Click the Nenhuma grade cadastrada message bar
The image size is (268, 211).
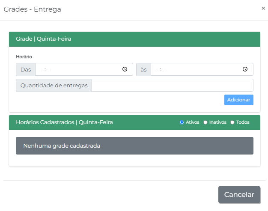point(134,146)
